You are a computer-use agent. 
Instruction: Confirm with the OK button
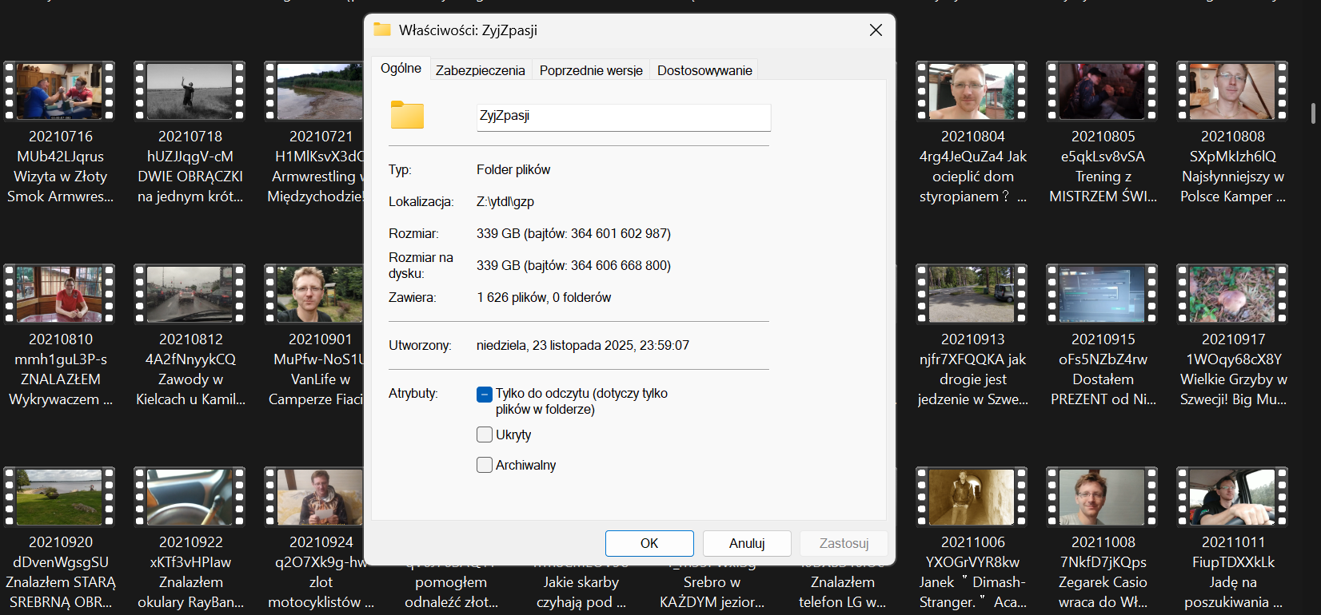(649, 543)
